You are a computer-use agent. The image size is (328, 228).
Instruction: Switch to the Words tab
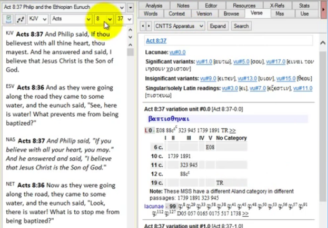click(x=150, y=14)
